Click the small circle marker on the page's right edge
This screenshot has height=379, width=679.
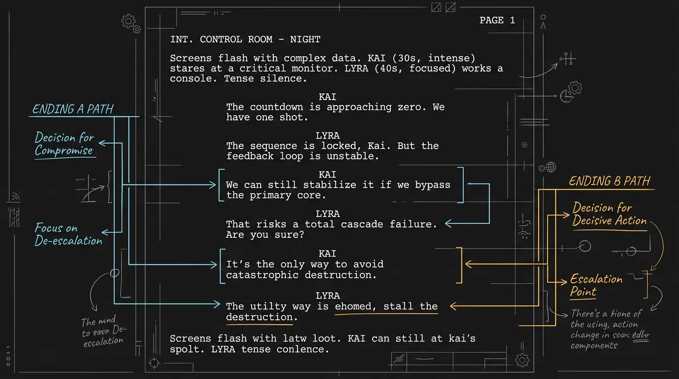click(525, 145)
